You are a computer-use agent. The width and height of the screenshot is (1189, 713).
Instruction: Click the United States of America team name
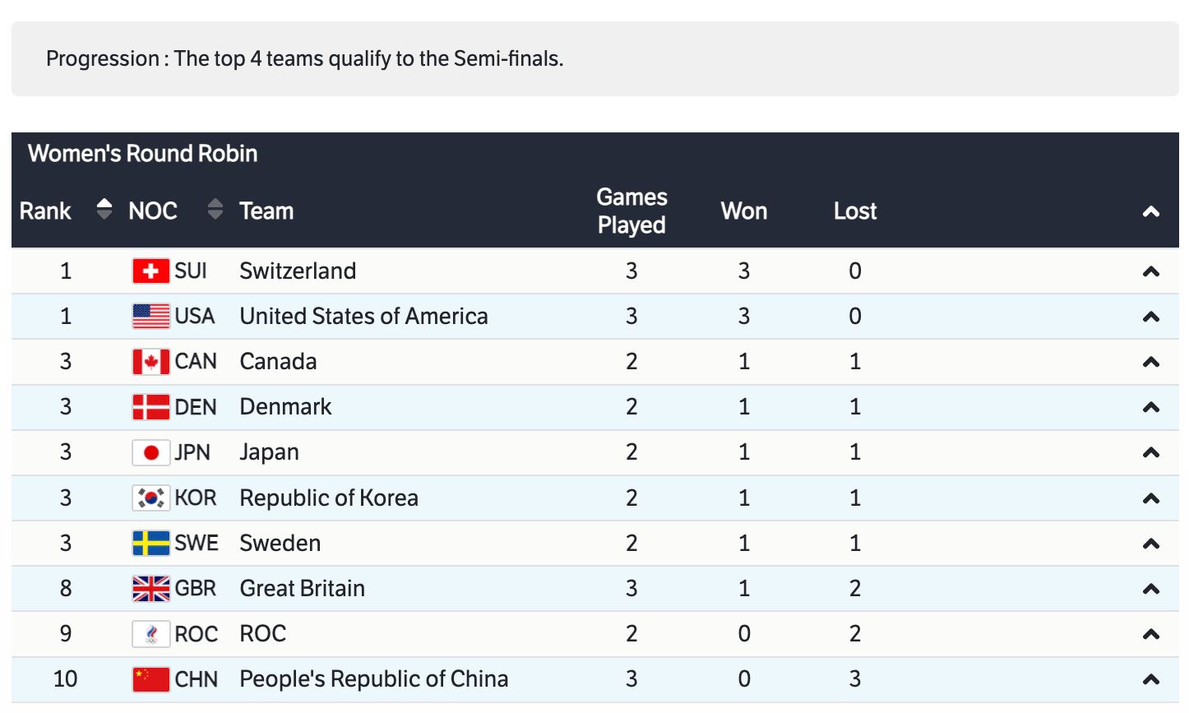coord(363,317)
